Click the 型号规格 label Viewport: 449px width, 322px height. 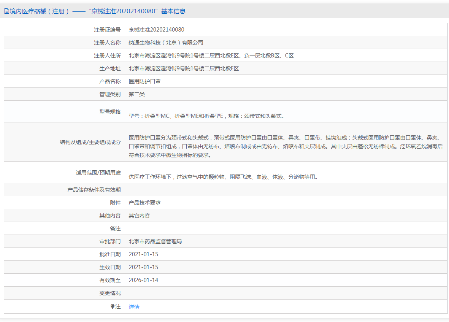110,112
